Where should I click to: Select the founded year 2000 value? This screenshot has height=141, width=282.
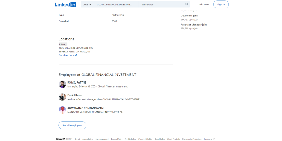[114, 21]
